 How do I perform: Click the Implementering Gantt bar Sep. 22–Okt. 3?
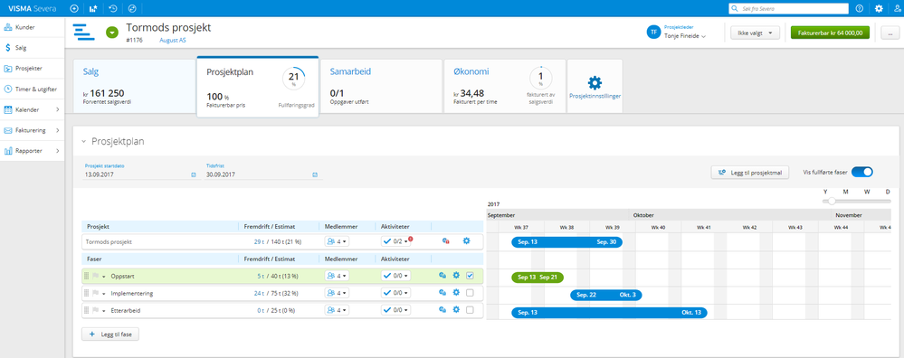point(606,296)
